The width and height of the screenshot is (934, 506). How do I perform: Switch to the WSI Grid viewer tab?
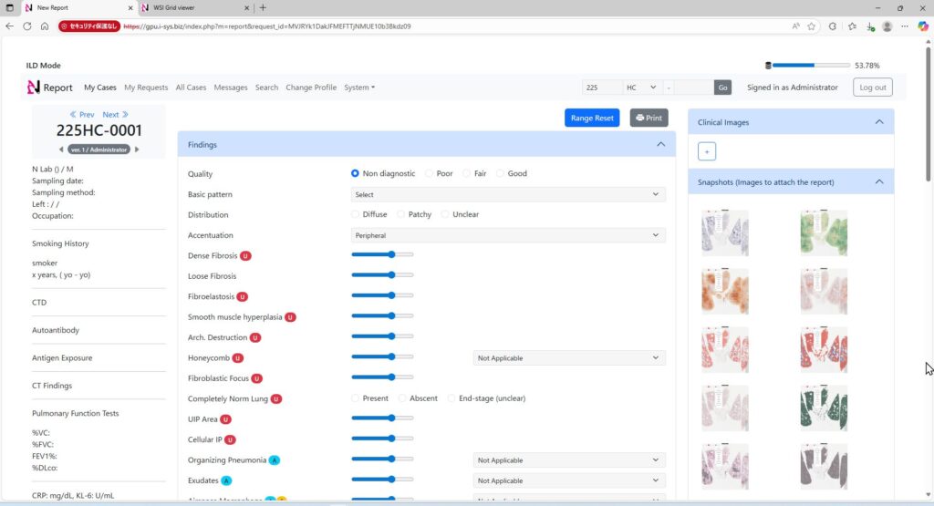pyautogui.click(x=191, y=7)
